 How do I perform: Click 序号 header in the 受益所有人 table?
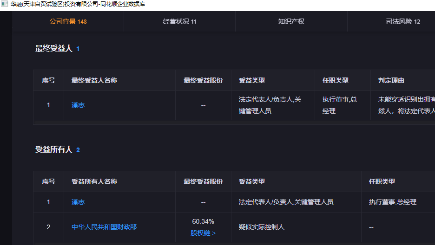click(48, 181)
